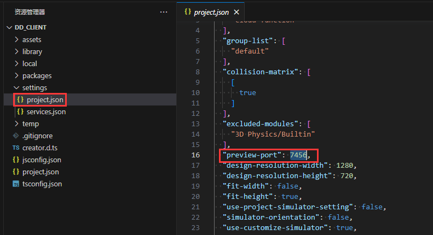Click the "fit-height" true value
Screen dimensions: 433x235
290,197
